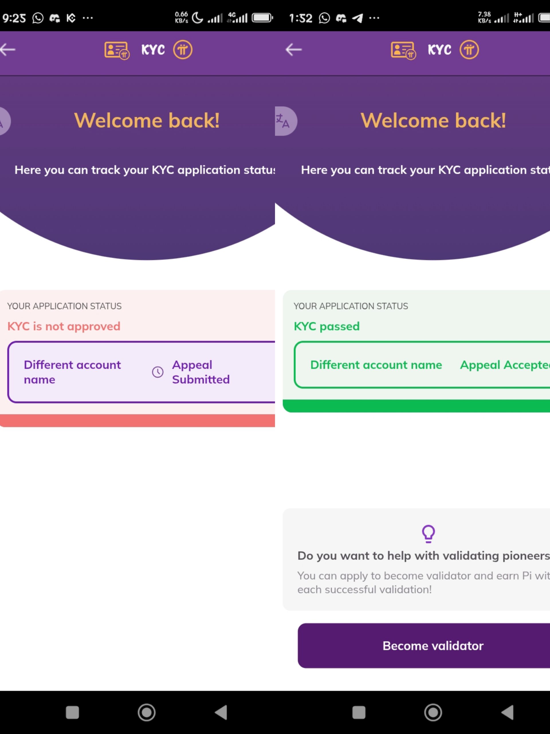Click the clock icon beside Appeal Submitted
This screenshot has height=734, width=550.
coord(158,372)
